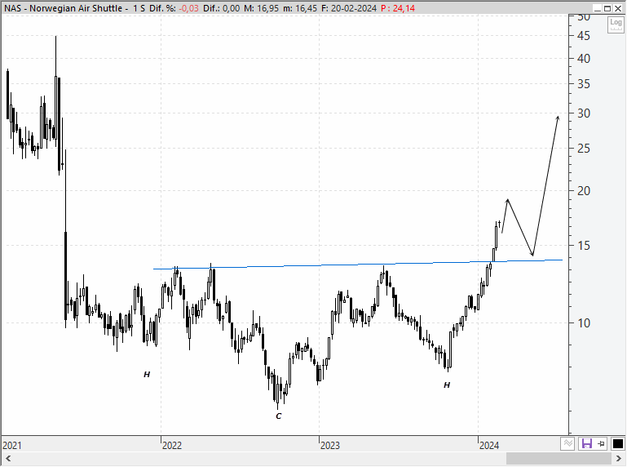Image resolution: width=627 pixels, height=467 pixels.
Task: Click the red '-0,03' percent difference value
Action: (188, 8)
